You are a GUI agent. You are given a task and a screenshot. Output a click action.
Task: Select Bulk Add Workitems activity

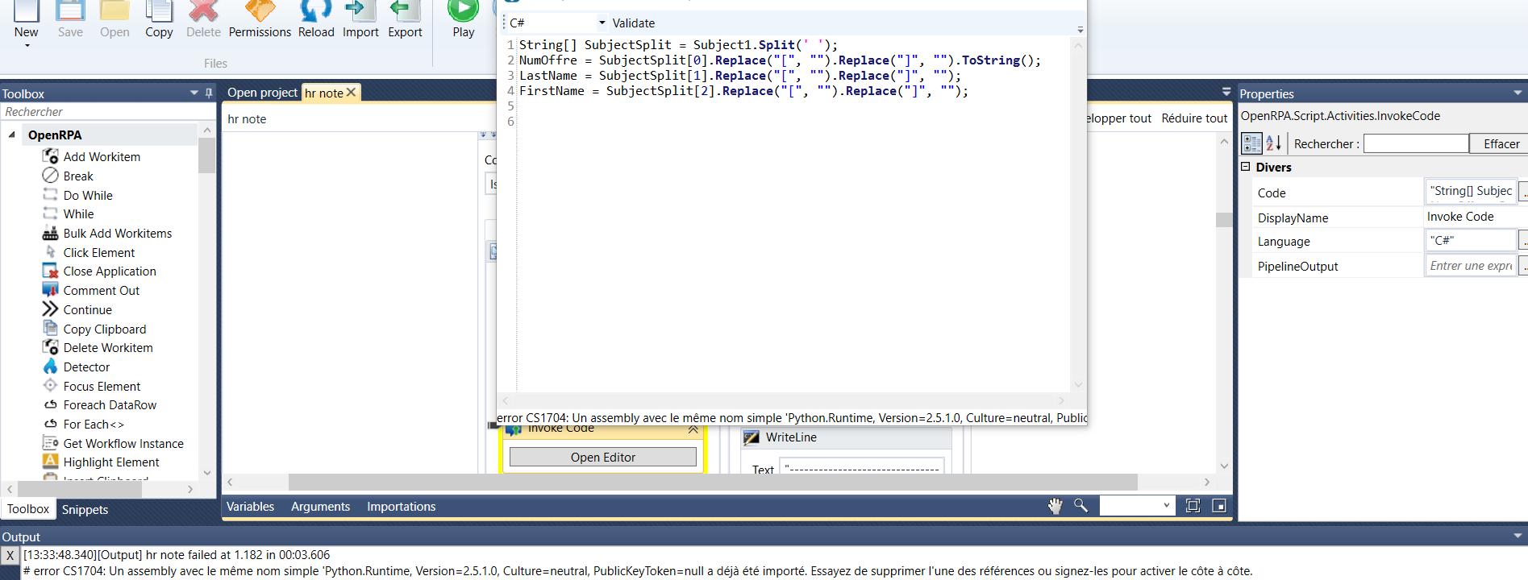[118, 233]
